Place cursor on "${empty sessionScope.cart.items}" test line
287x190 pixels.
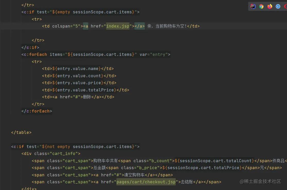80,12
